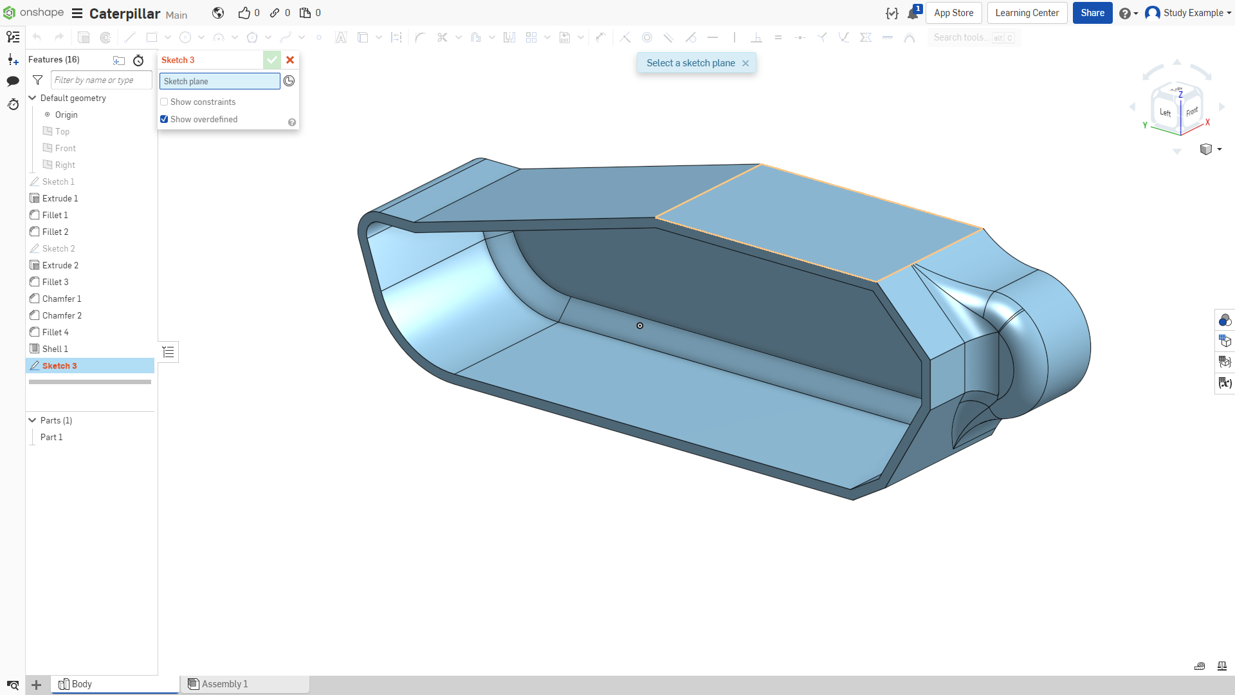Open the Study Example user menu
Image resolution: width=1235 pixels, height=695 pixels.
click(1188, 13)
